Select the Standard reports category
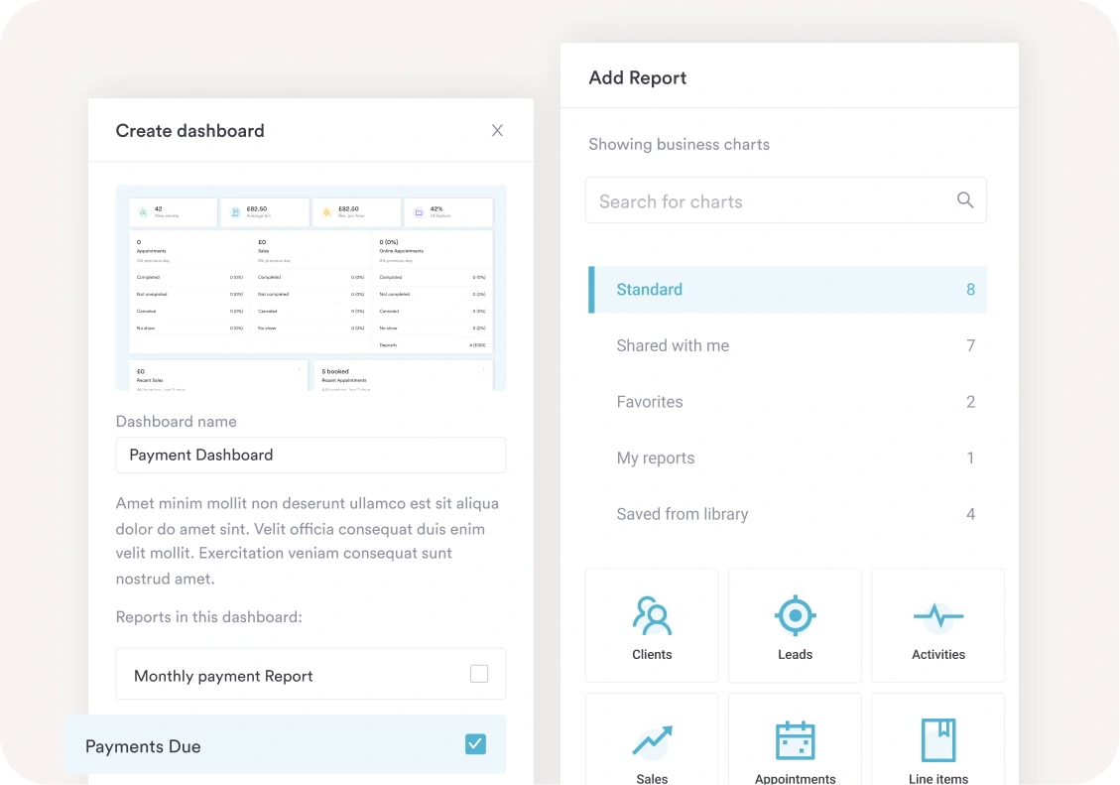 click(650, 290)
